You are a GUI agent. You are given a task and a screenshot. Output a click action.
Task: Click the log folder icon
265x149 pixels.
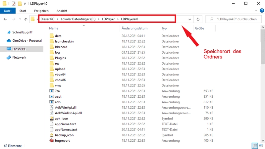tap(52, 52)
